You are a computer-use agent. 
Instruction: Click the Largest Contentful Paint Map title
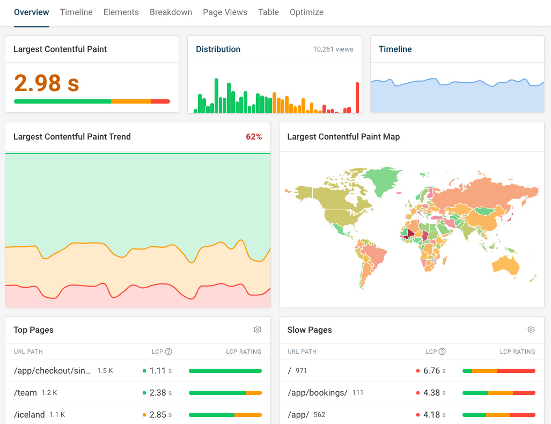343,137
